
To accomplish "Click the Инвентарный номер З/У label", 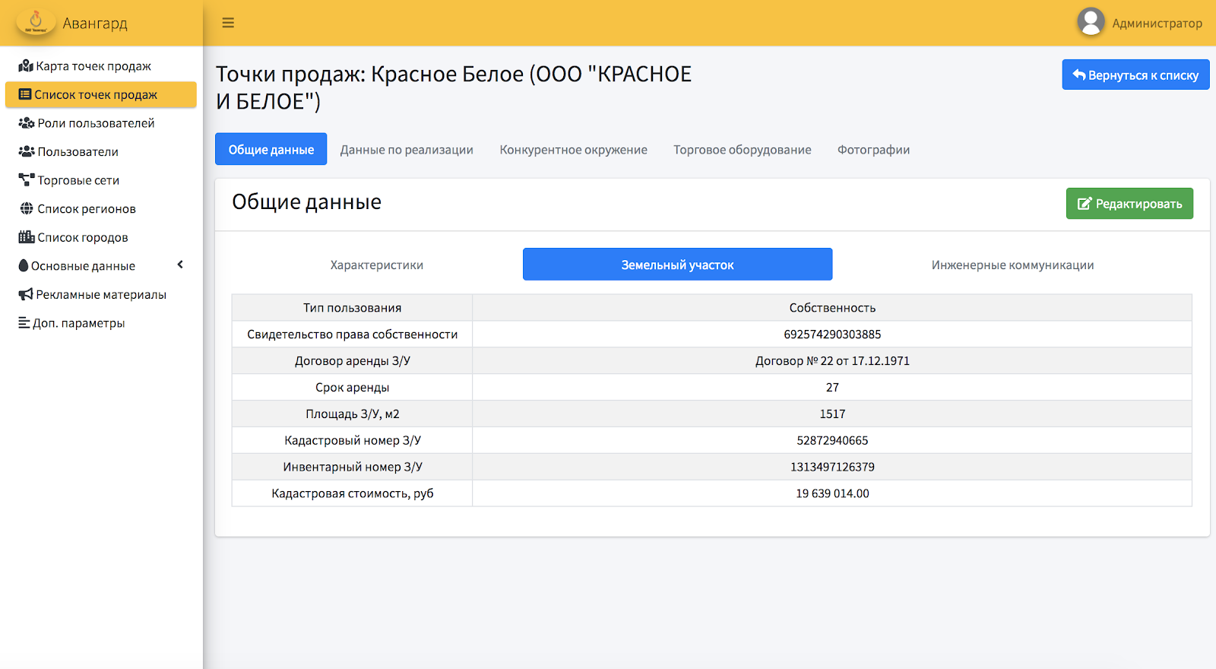I will point(353,467).
